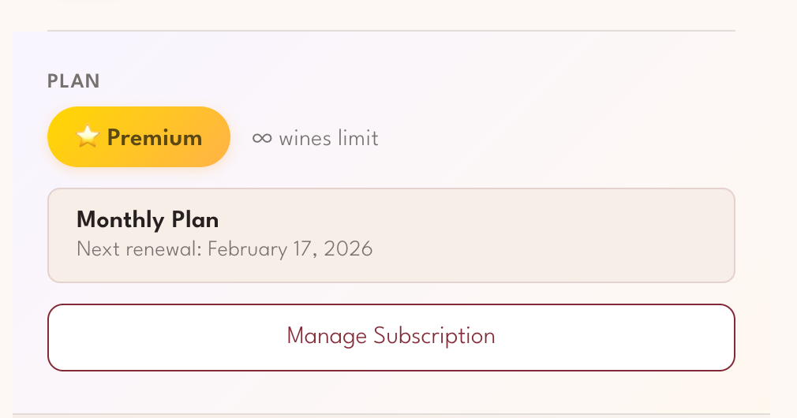Click the word limit after wines

click(x=359, y=139)
